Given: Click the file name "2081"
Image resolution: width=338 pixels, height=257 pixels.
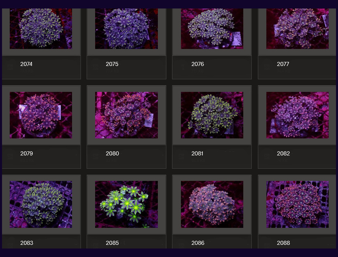Looking at the screenshot, I should tap(197, 153).
